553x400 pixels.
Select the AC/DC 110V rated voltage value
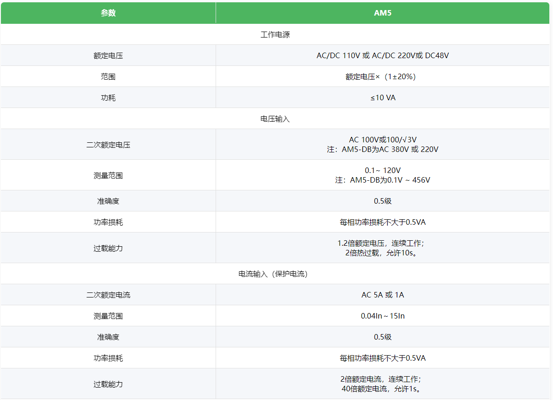click(x=382, y=55)
